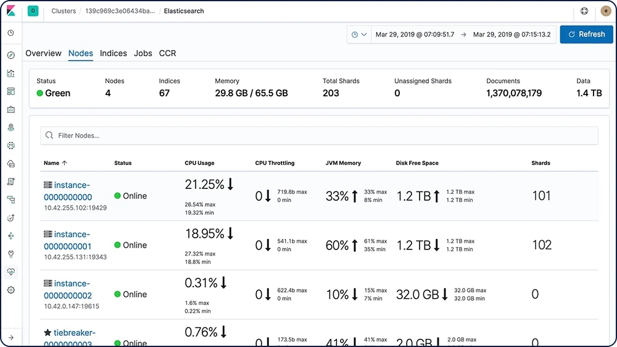Go to the Clusters breadcrumb
617x347 pixels.
[64, 11]
